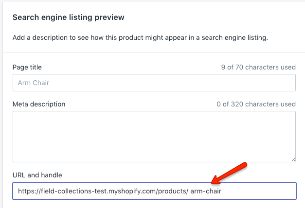Click the "https" prefix in the URL field
This screenshot has width=305, height=208.
(25, 191)
